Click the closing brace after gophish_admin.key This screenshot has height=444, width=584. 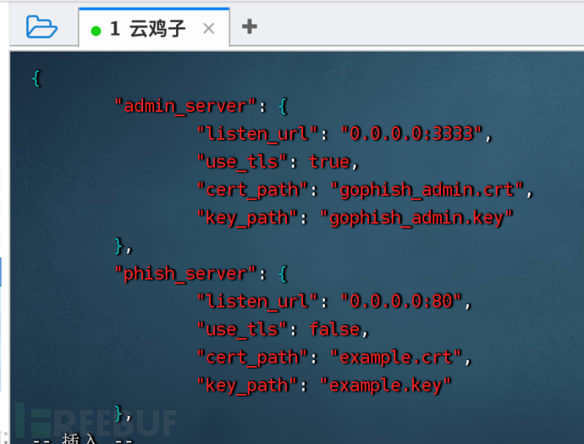pos(118,246)
